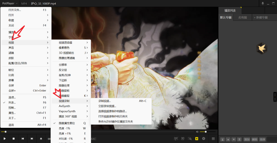Click the + 新建专辑 tab
This screenshot has width=277, height=143.
pos(261,17)
